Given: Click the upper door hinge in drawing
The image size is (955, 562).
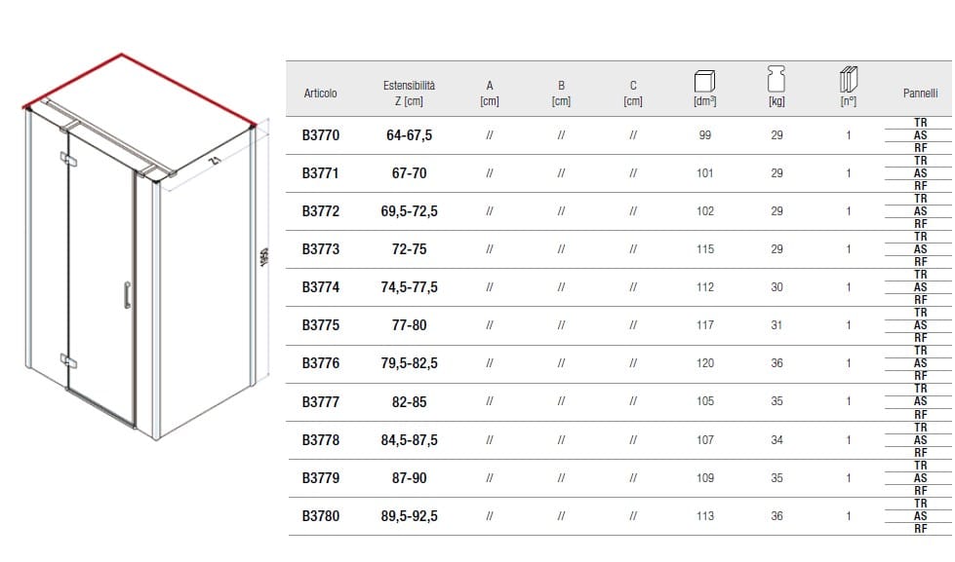Looking at the screenshot, I should coord(65,158).
